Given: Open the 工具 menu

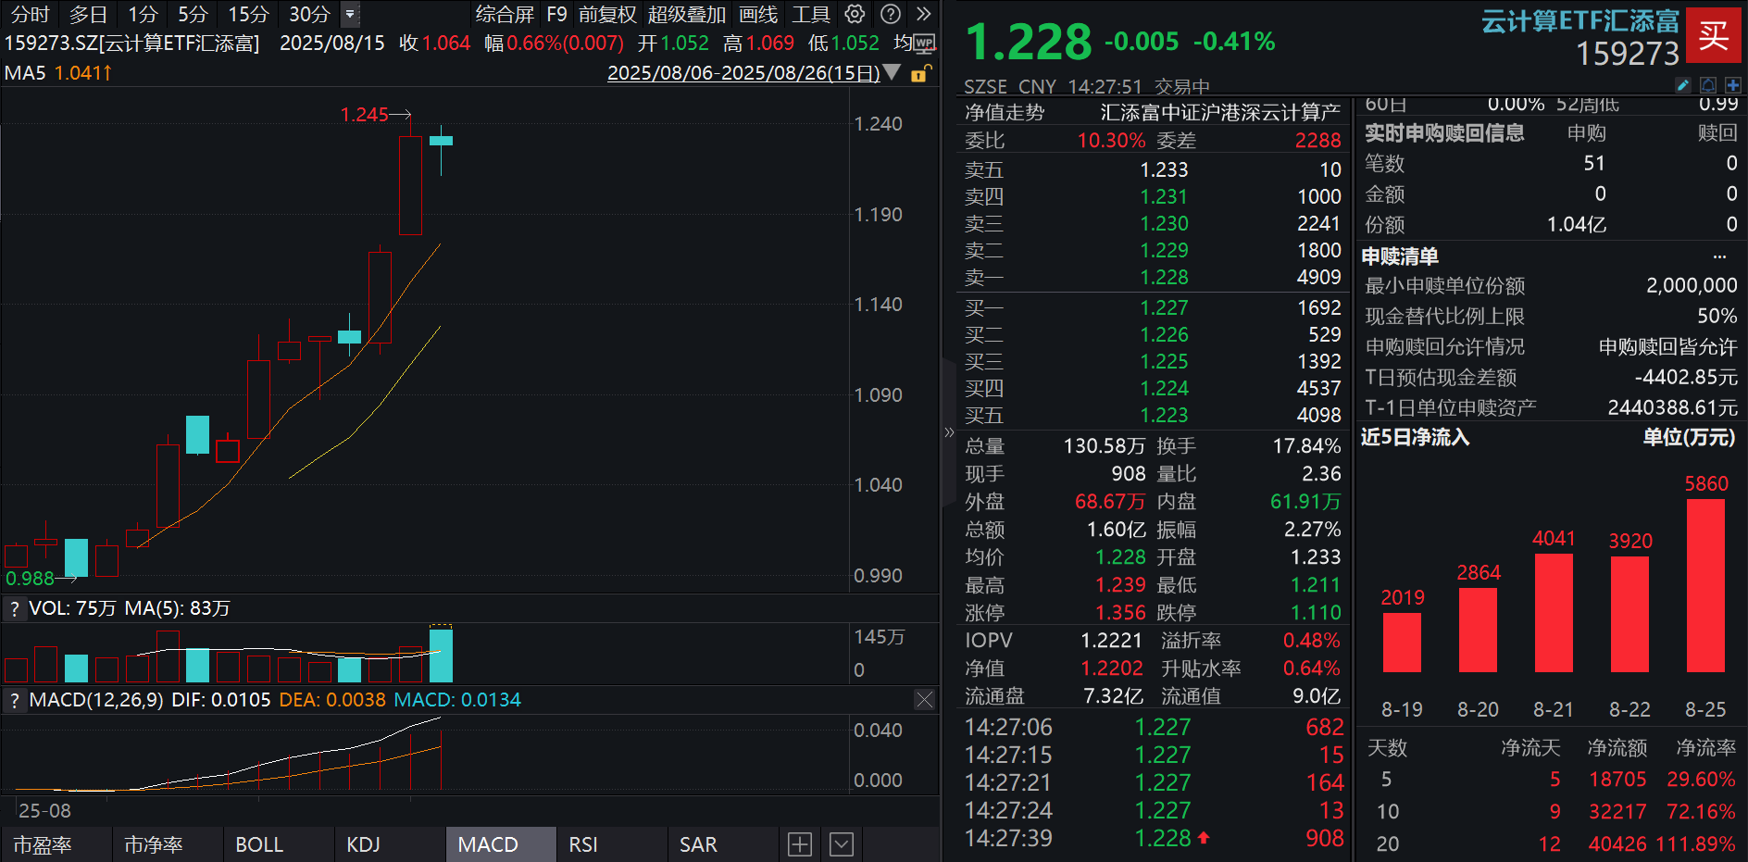Looking at the screenshot, I should click(810, 14).
